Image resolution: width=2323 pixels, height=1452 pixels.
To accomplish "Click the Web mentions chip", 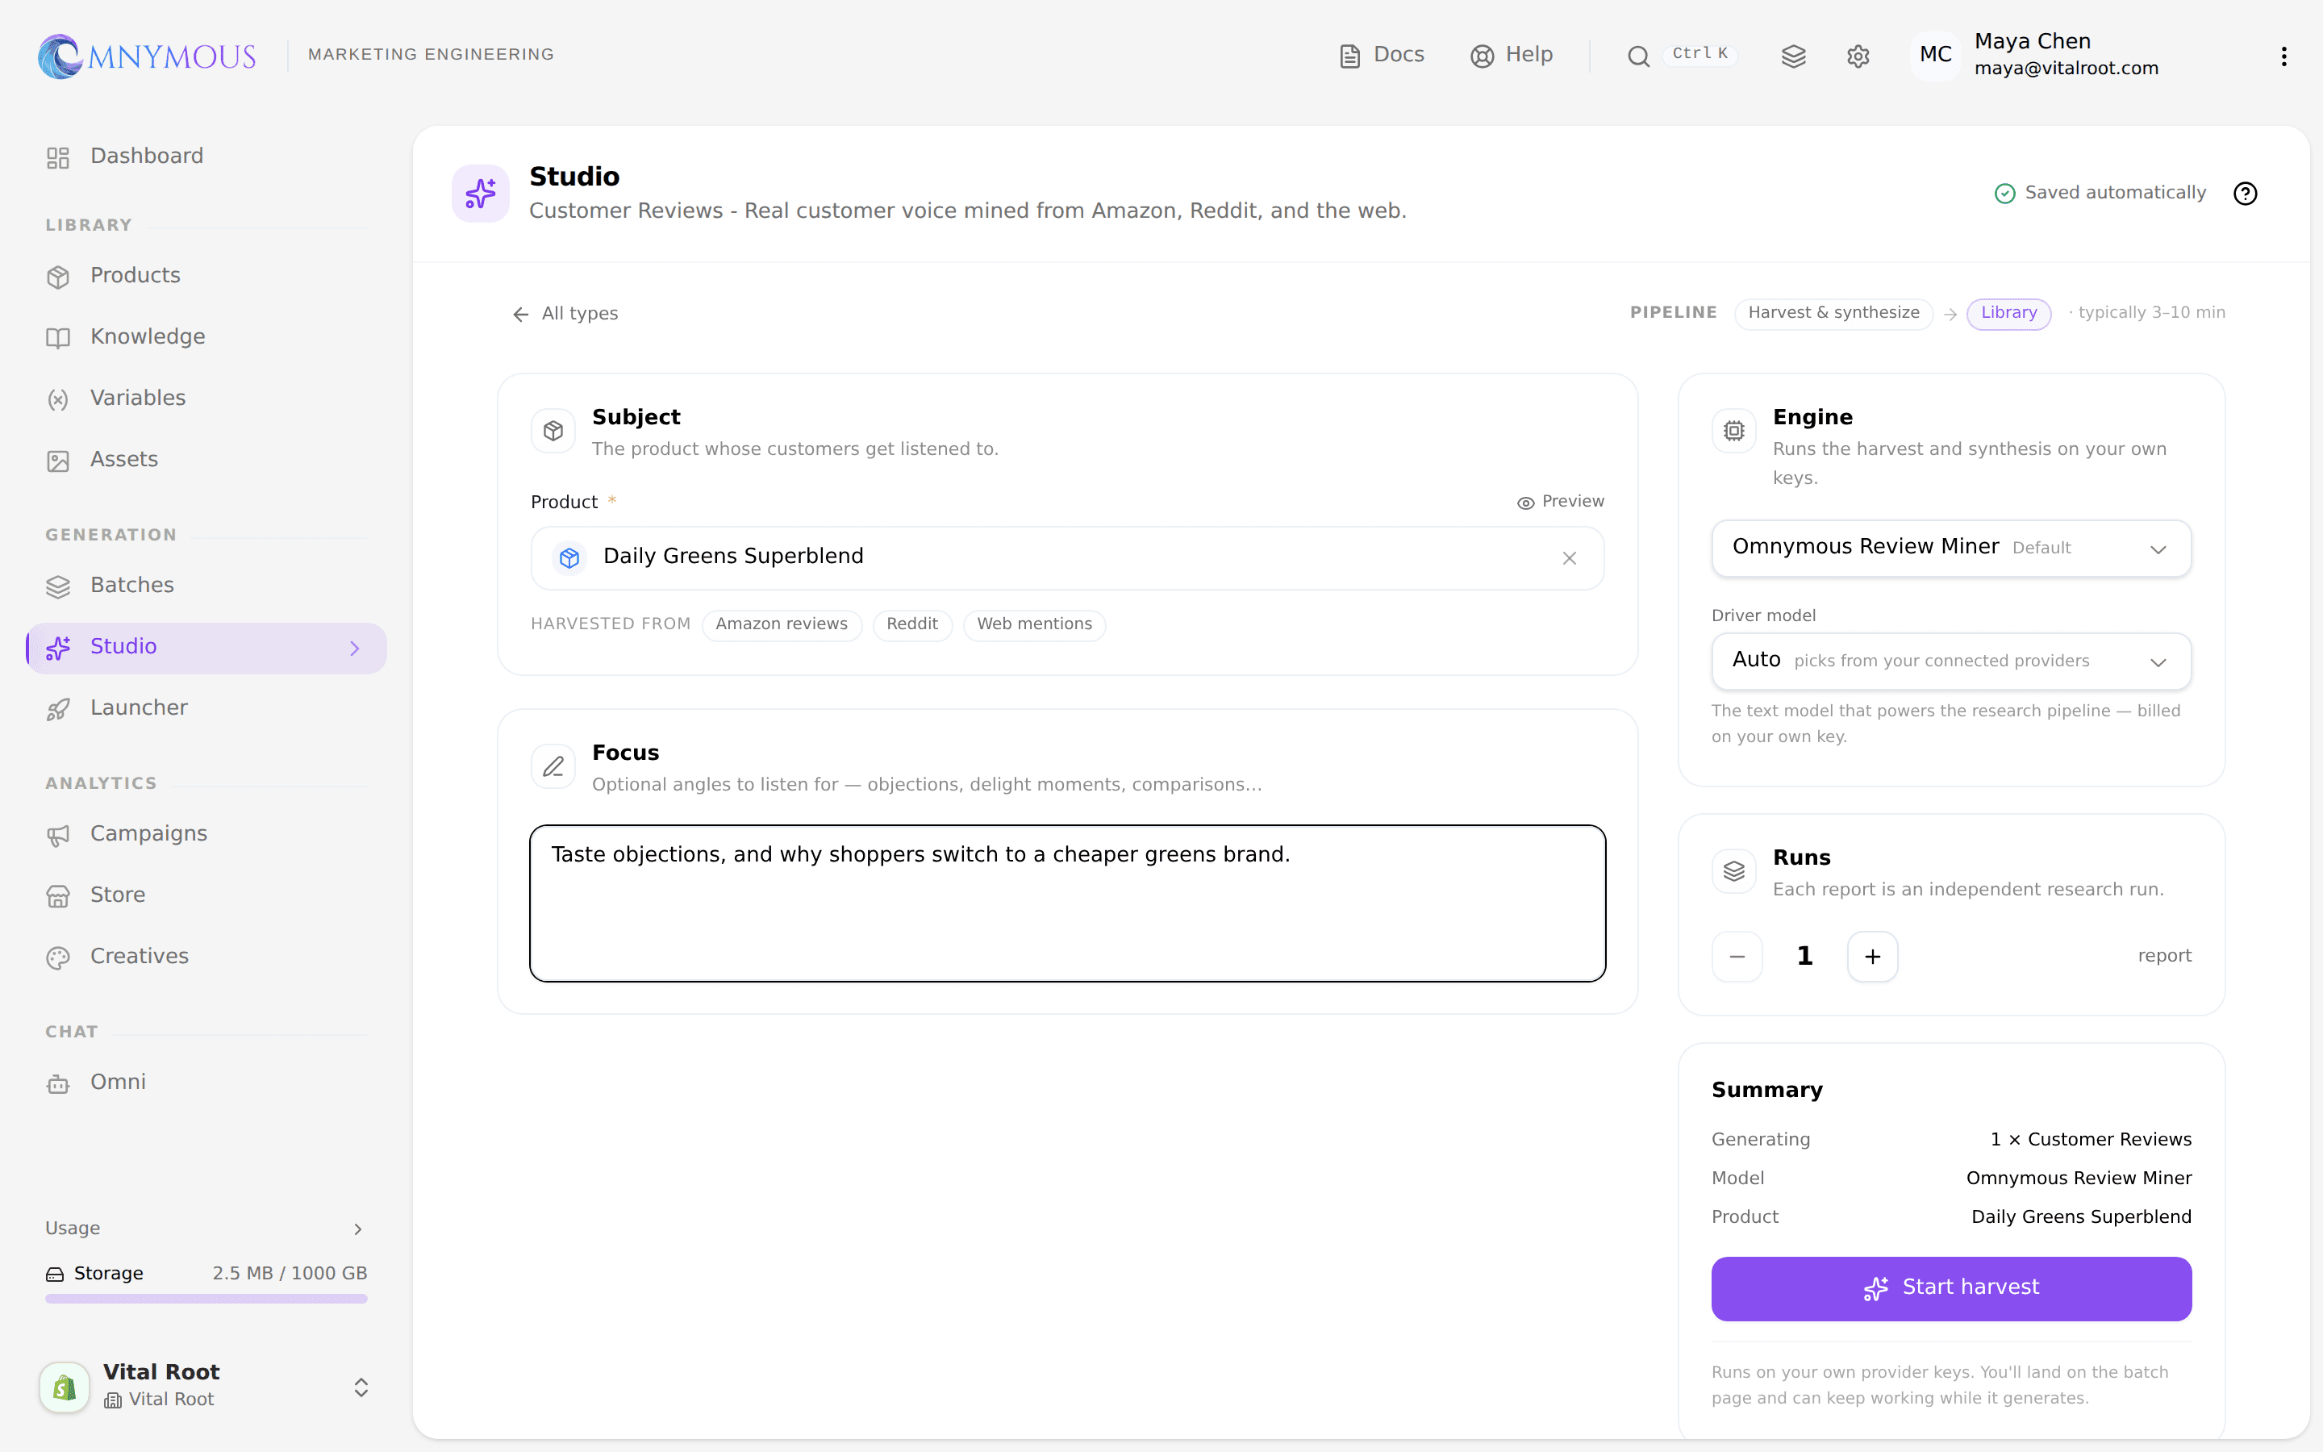I will [x=1034, y=624].
